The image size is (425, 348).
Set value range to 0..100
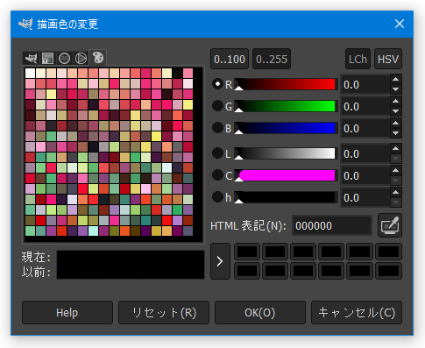230,59
